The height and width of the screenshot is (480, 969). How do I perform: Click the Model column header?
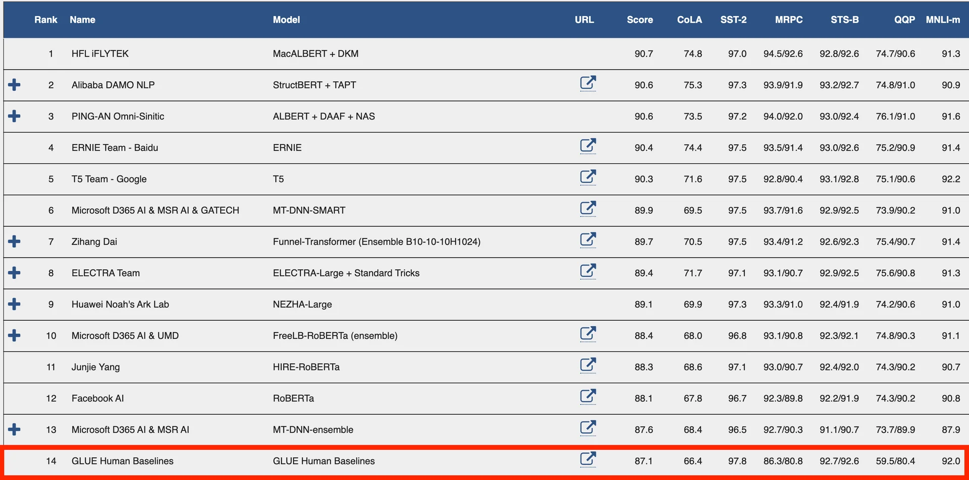click(286, 20)
